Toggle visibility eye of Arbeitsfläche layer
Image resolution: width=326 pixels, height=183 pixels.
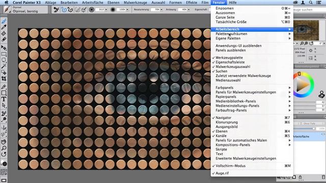[x=322, y=134]
